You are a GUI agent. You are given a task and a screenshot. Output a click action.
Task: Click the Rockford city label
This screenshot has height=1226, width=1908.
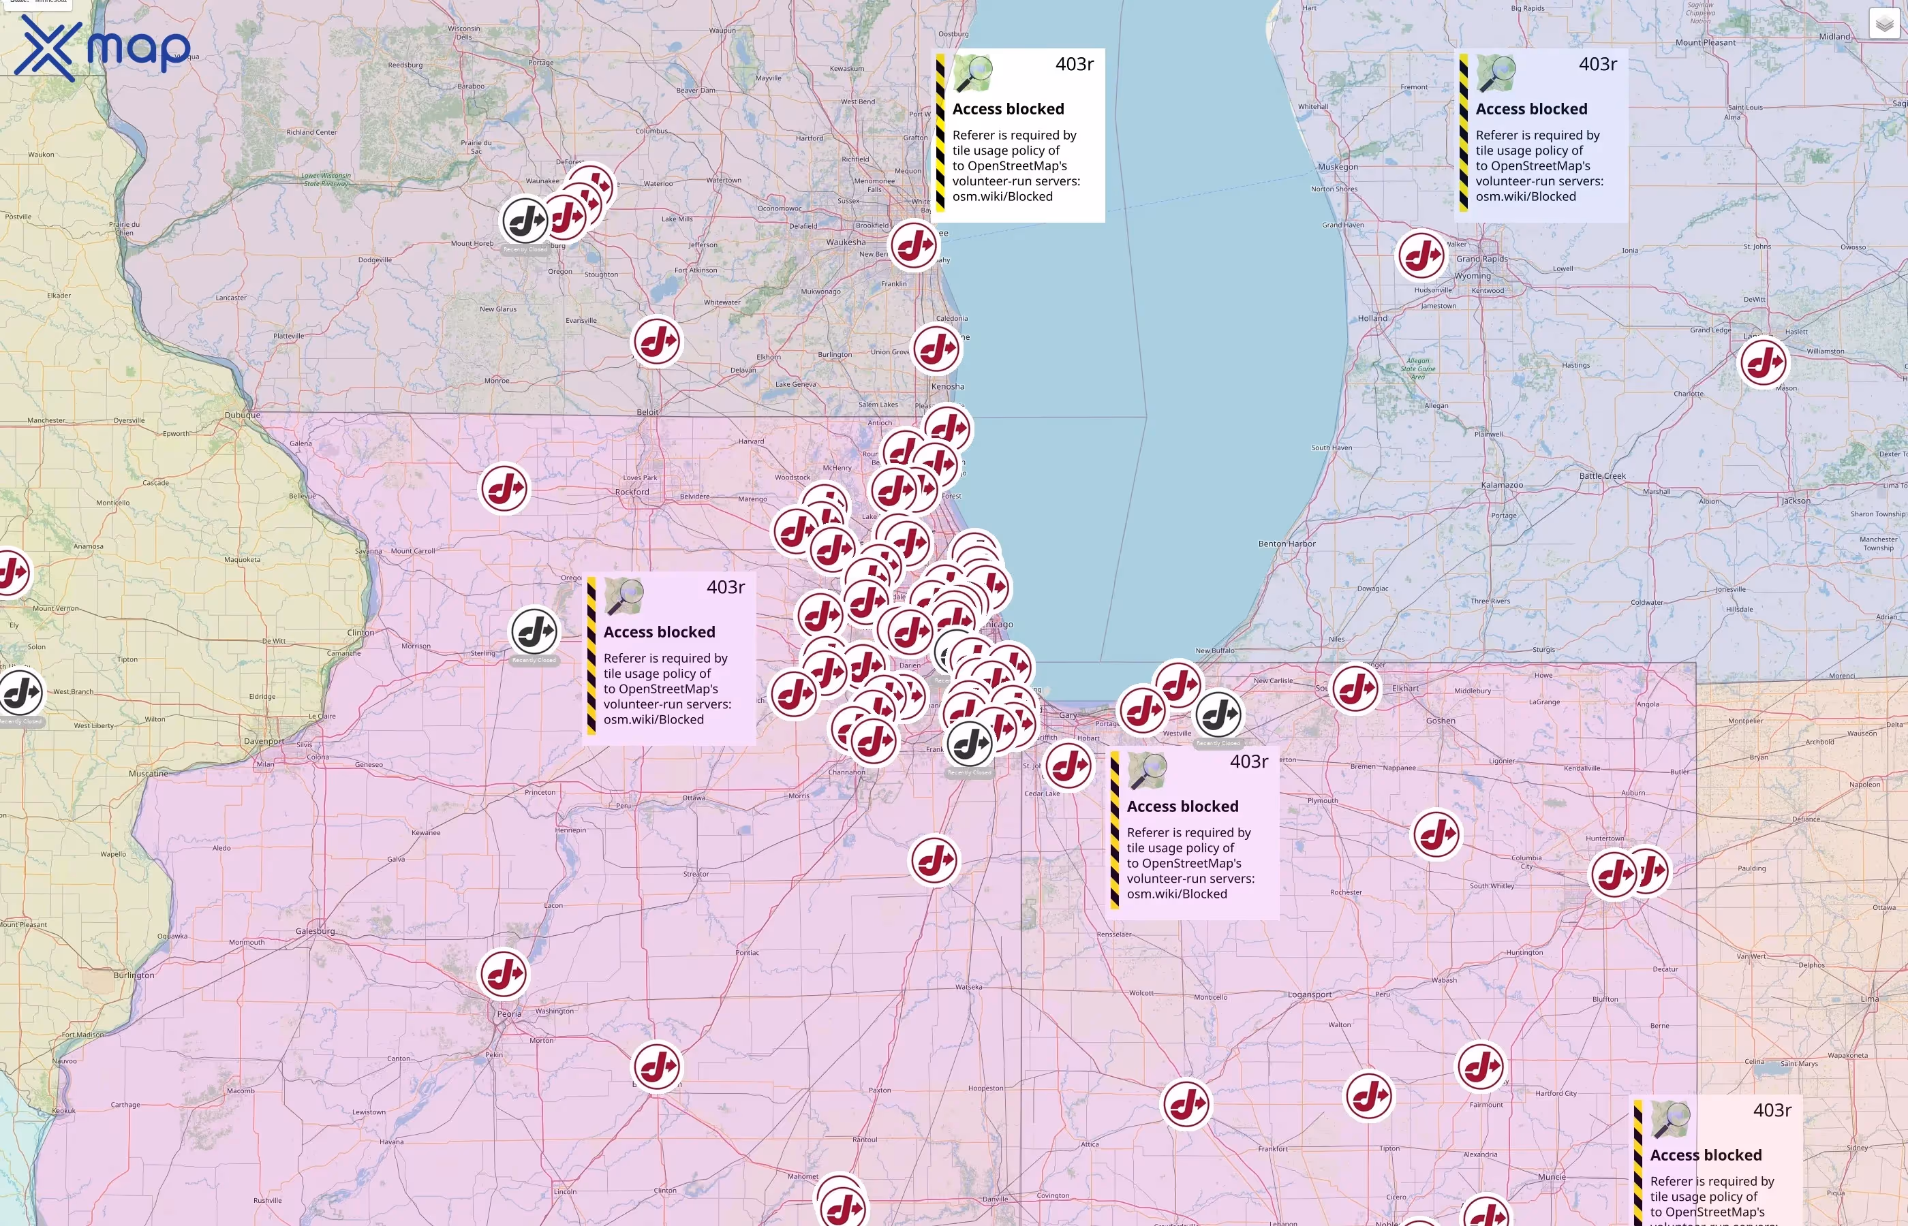(632, 492)
